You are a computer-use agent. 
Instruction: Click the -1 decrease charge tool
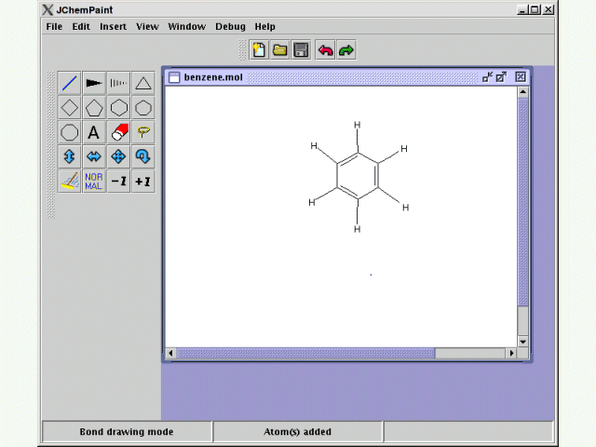(118, 182)
